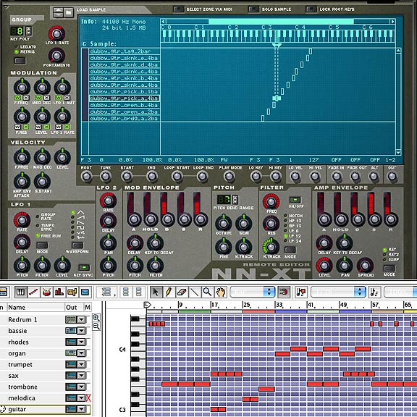Screen dimensions: 417x417
Task: Select the melodica track
Action: pyautogui.click(x=22, y=398)
